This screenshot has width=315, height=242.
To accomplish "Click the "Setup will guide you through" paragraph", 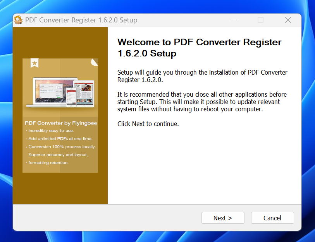I will [x=202, y=76].
